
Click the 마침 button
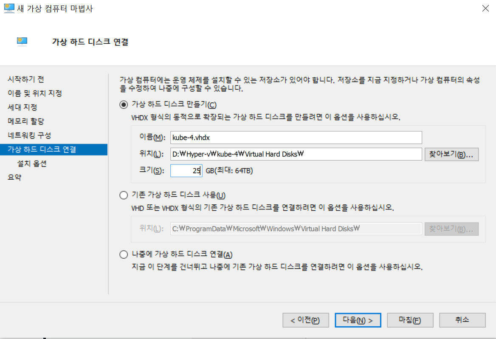[410, 320]
